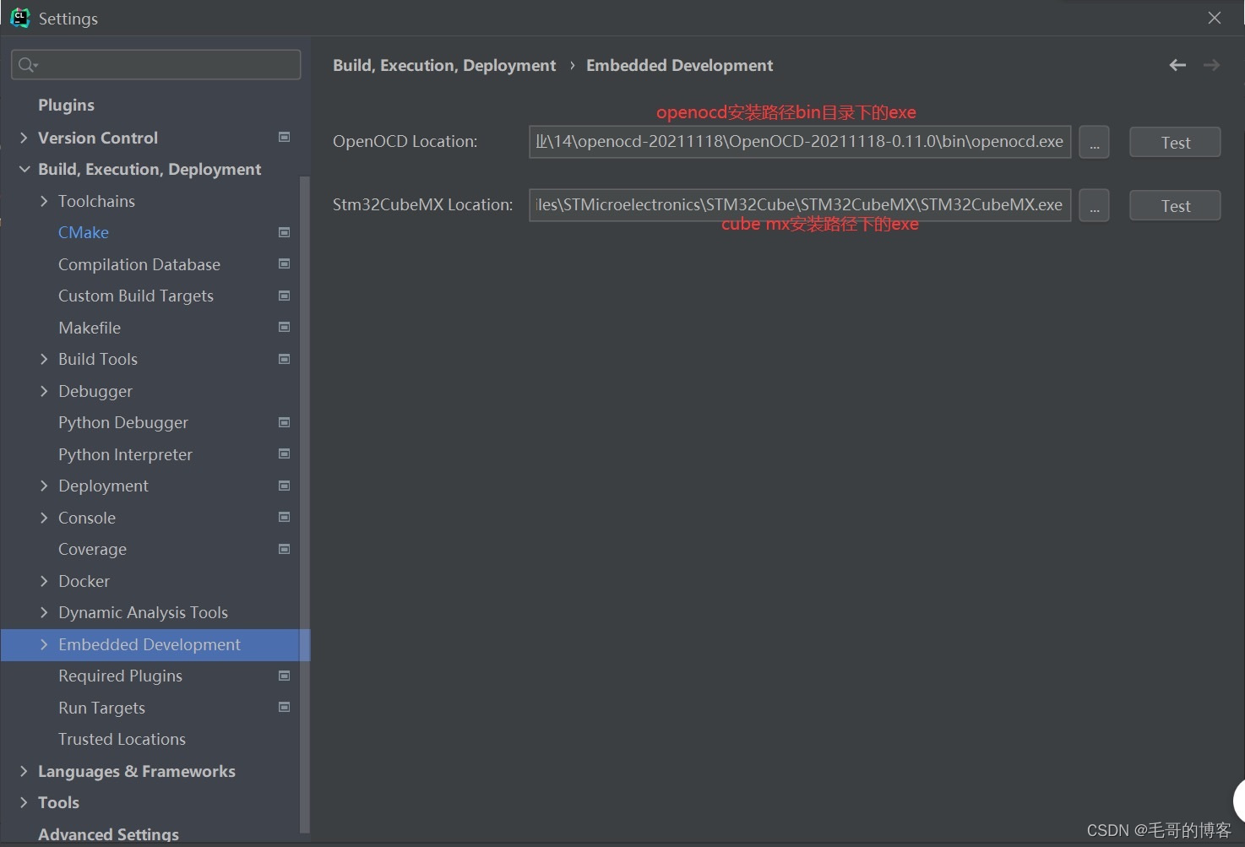Screen dimensions: 1245x847
Task: Expand the Toolchains node
Action: [44, 201]
